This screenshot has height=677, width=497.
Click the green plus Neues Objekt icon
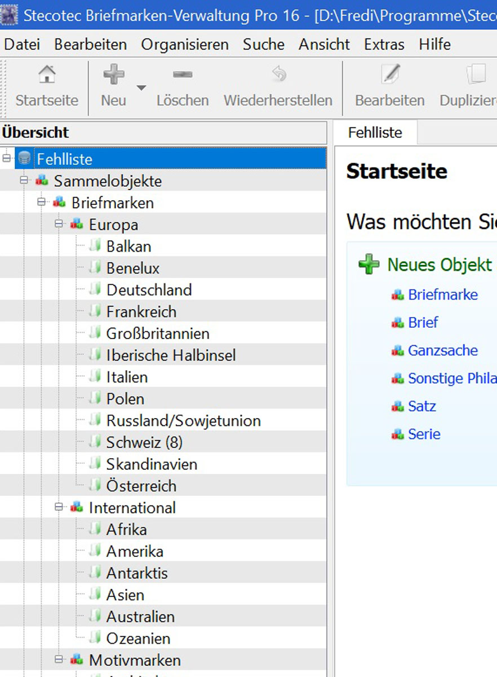click(369, 264)
